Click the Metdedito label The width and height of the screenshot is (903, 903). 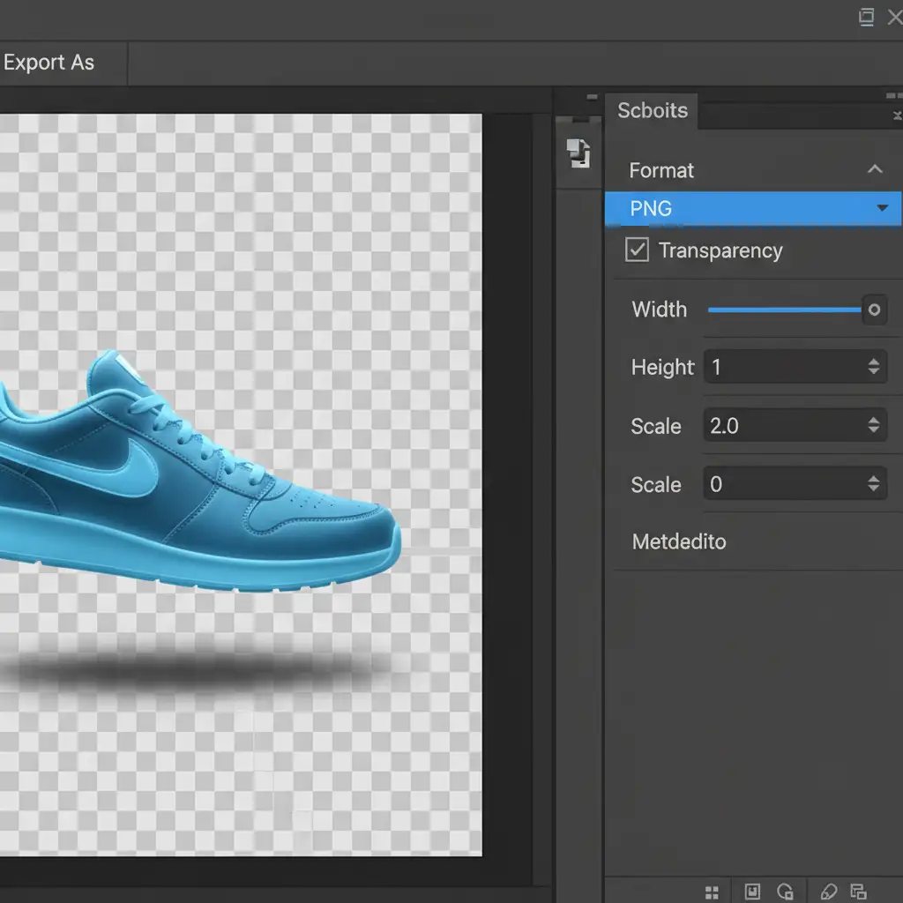pyautogui.click(x=679, y=541)
